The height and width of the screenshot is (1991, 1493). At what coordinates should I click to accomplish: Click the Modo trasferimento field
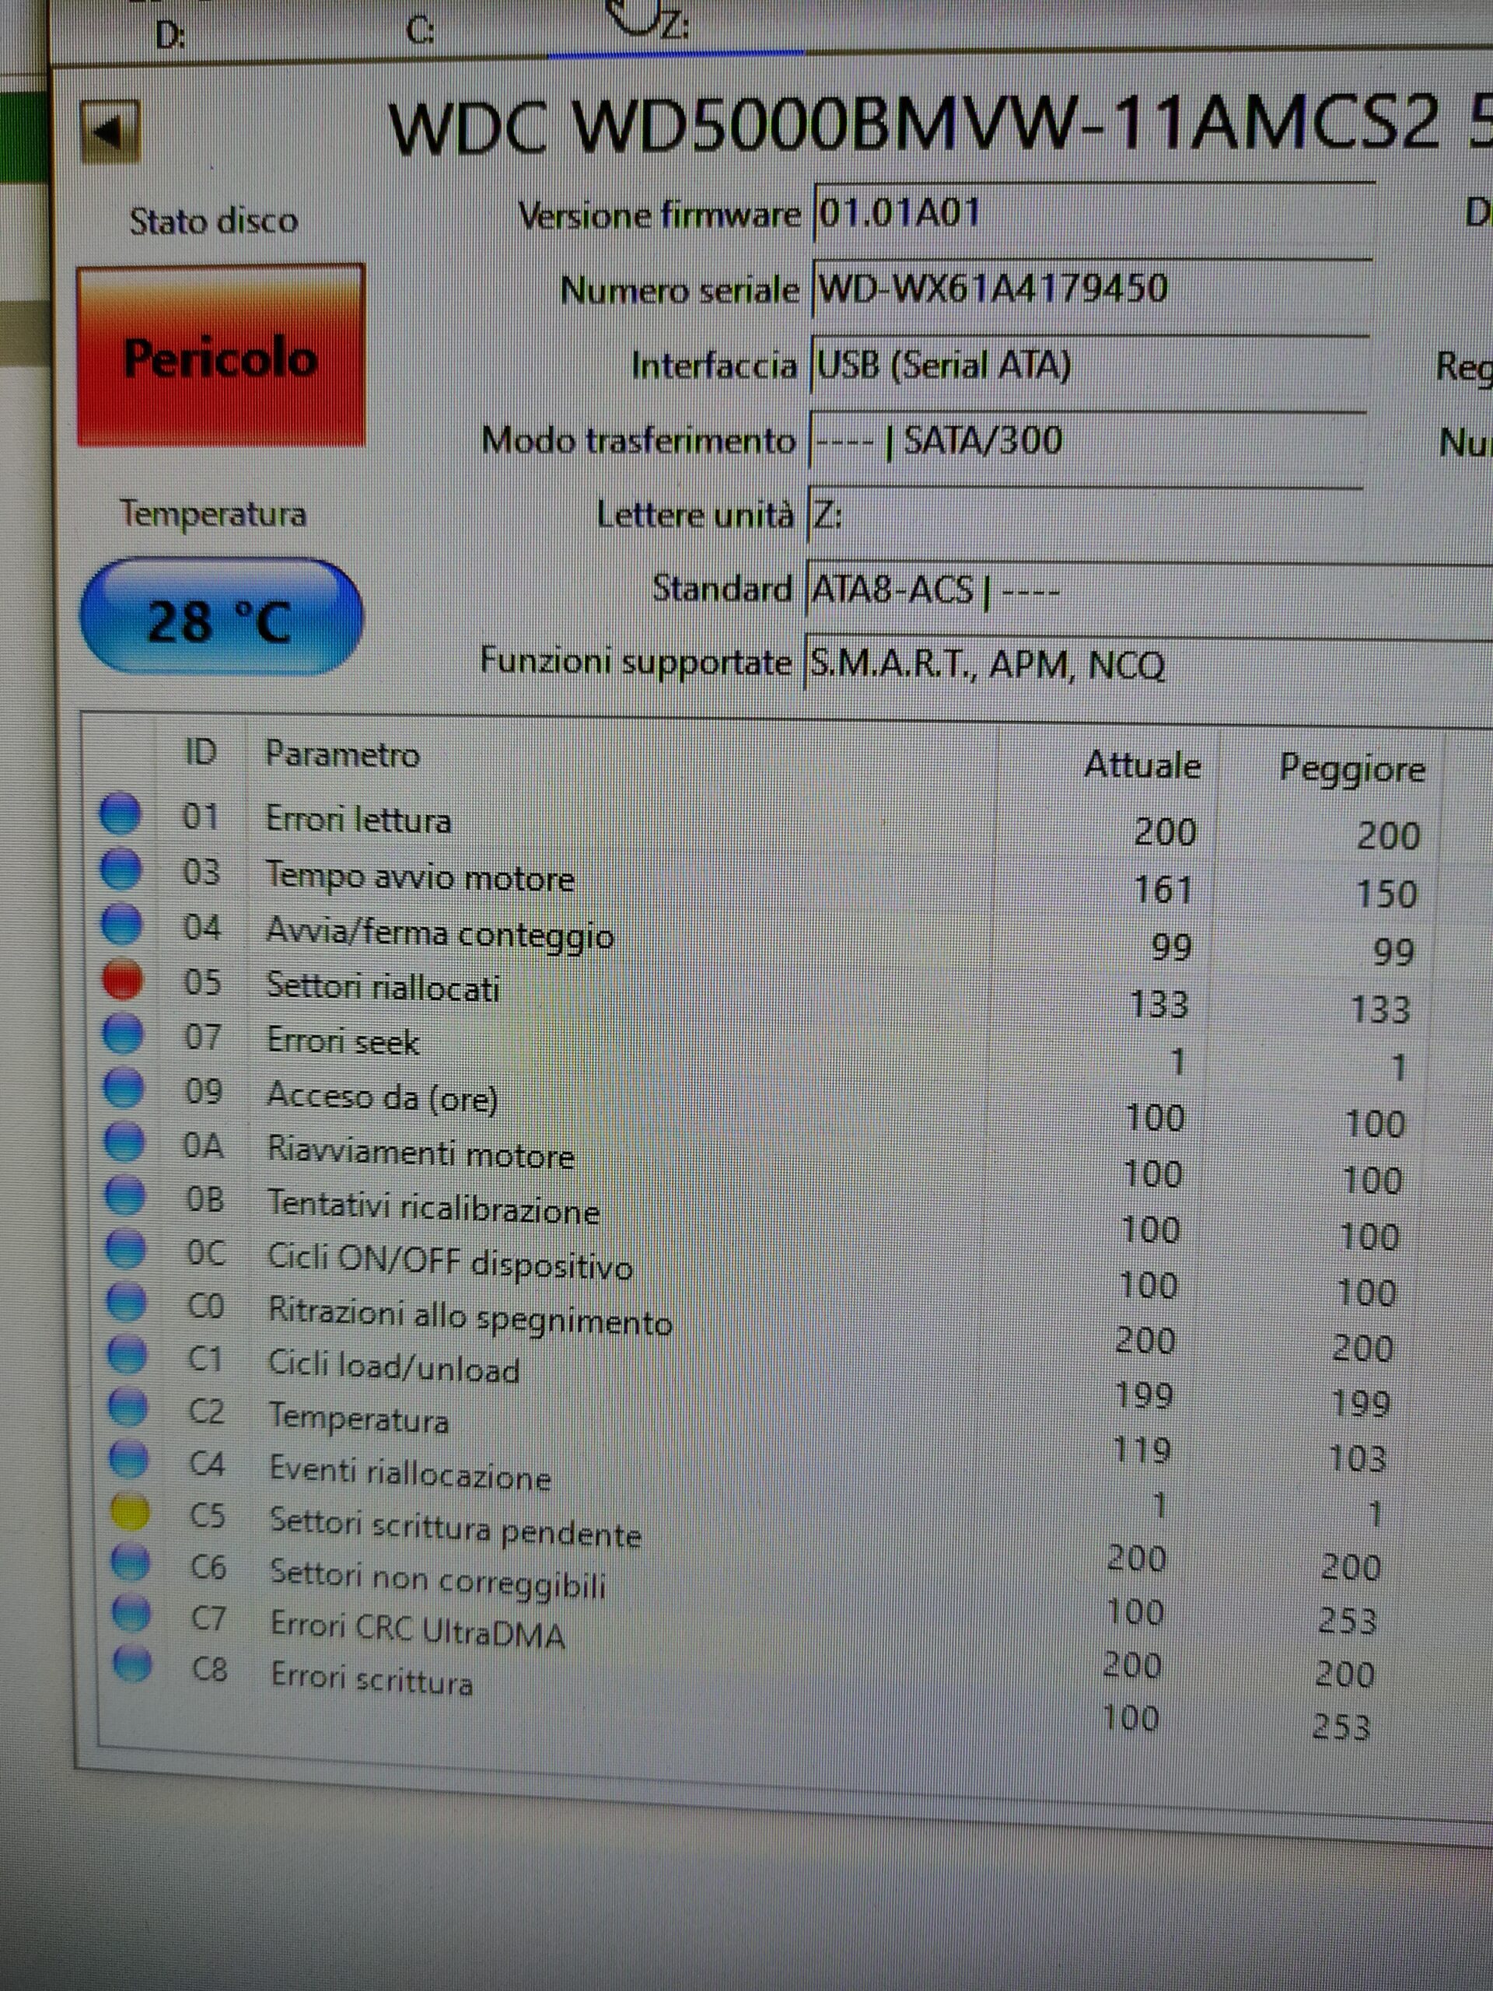1086,440
